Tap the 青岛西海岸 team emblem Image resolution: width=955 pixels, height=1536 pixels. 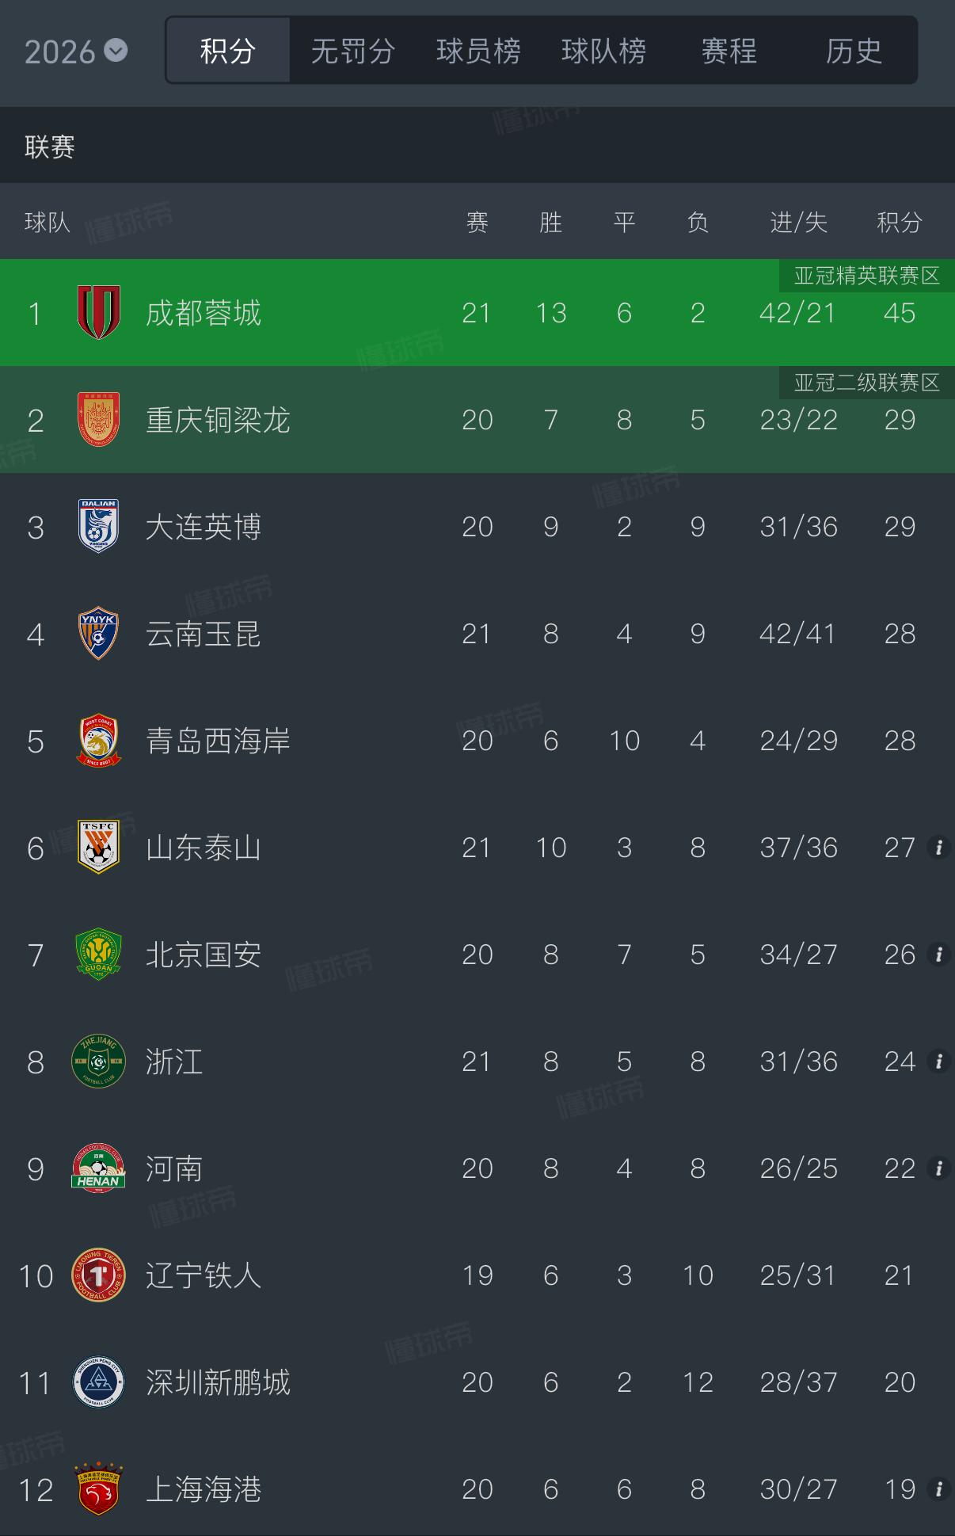(x=98, y=741)
